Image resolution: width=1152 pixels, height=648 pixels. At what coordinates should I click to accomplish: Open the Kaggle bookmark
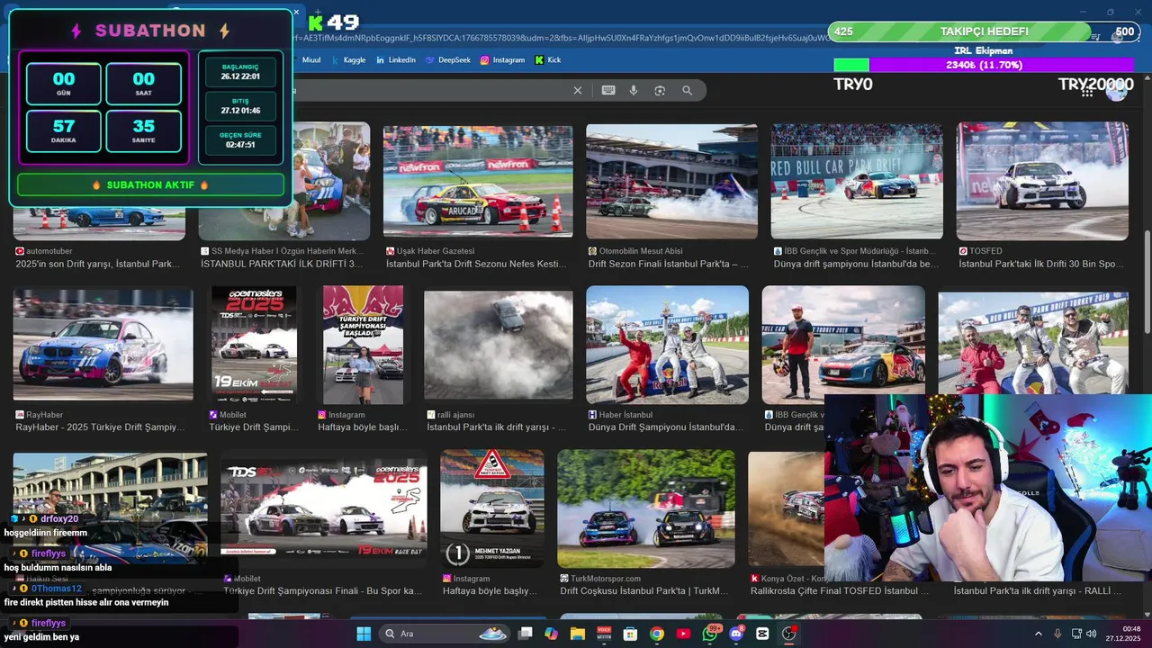(348, 60)
